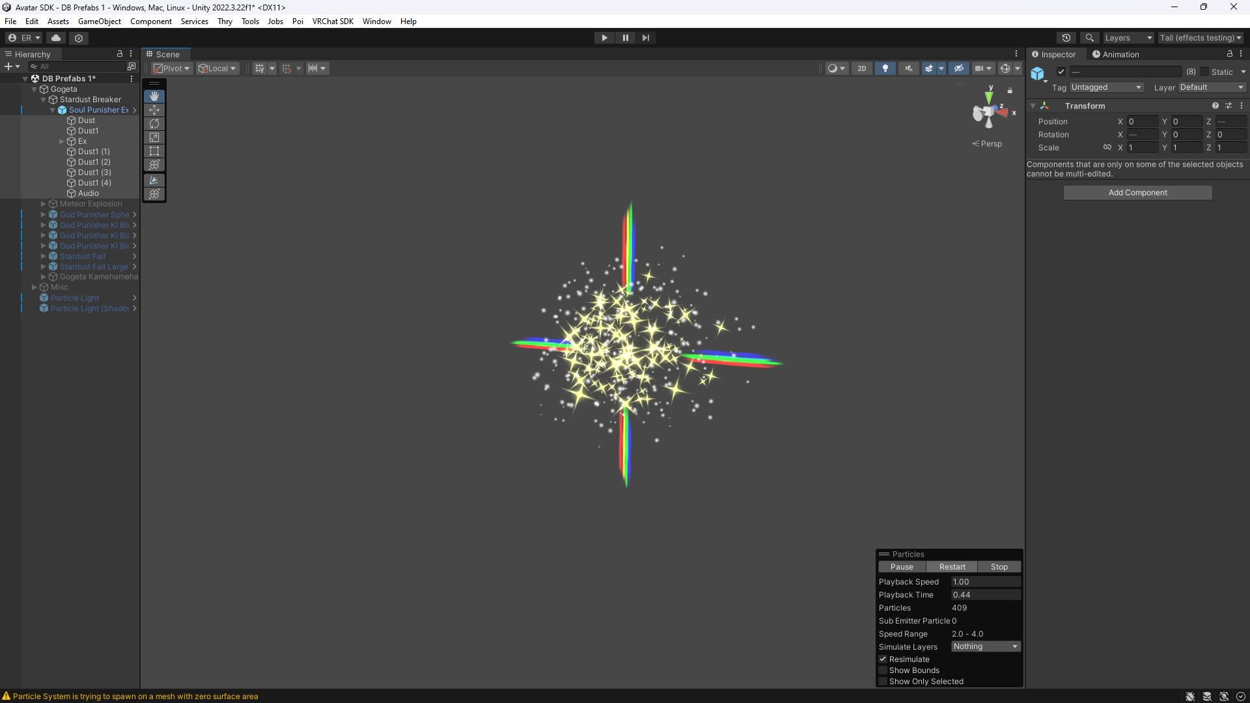Switch to the Animation tab

[x=1116, y=55]
